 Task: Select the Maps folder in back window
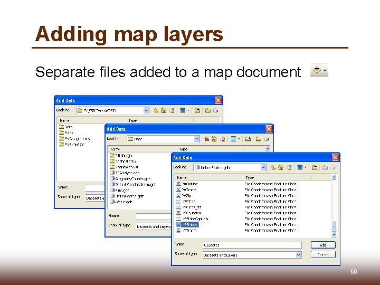coord(66,132)
